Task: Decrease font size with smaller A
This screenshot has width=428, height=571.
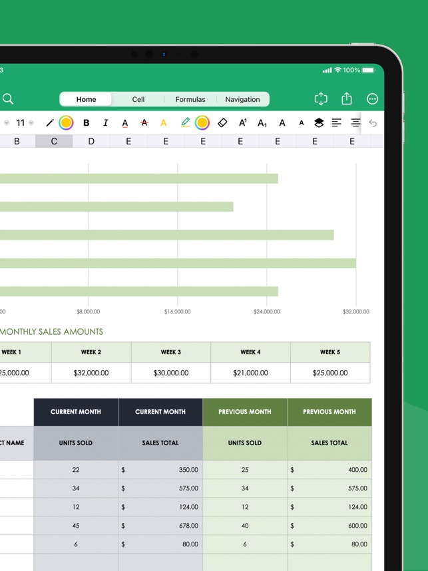Action: pos(302,123)
